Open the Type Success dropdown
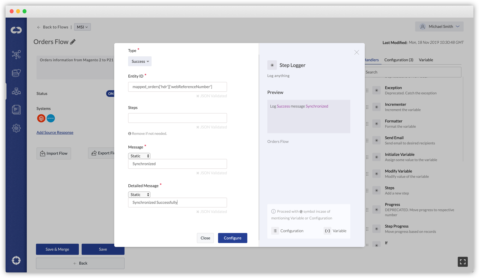 (x=140, y=61)
